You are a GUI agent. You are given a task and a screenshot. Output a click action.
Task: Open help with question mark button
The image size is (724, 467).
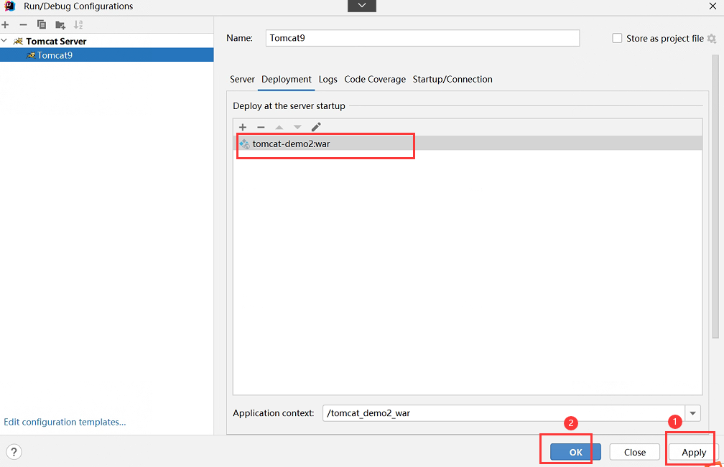(x=14, y=452)
